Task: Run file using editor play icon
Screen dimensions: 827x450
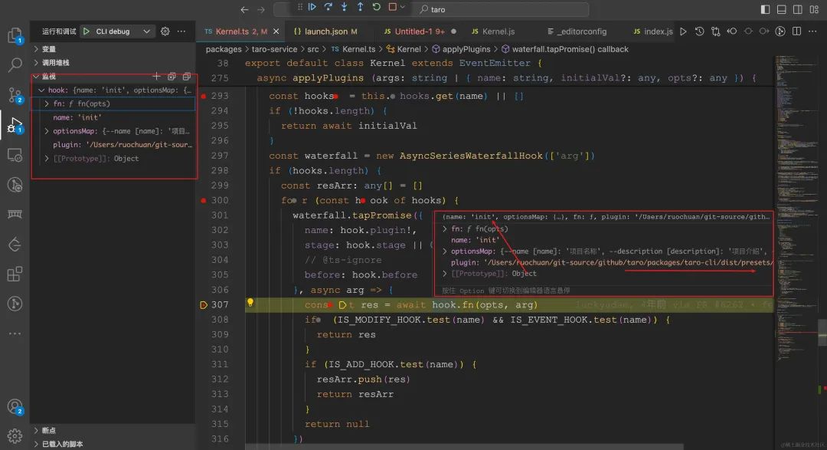Action: 684,31
